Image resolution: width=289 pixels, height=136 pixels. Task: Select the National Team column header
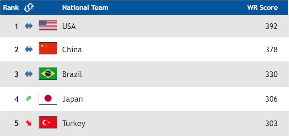click(x=85, y=8)
